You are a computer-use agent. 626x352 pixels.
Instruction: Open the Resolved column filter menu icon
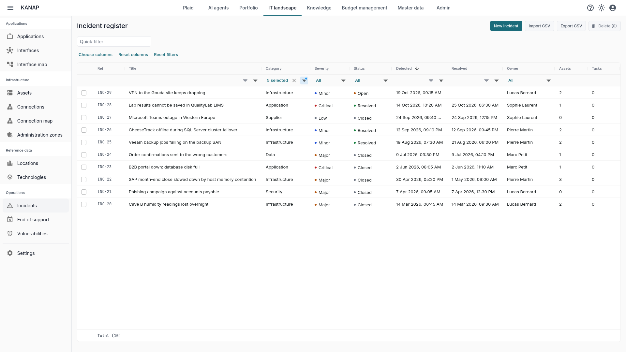click(497, 81)
